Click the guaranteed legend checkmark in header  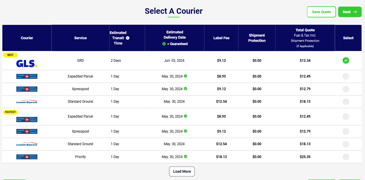[164, 44]
